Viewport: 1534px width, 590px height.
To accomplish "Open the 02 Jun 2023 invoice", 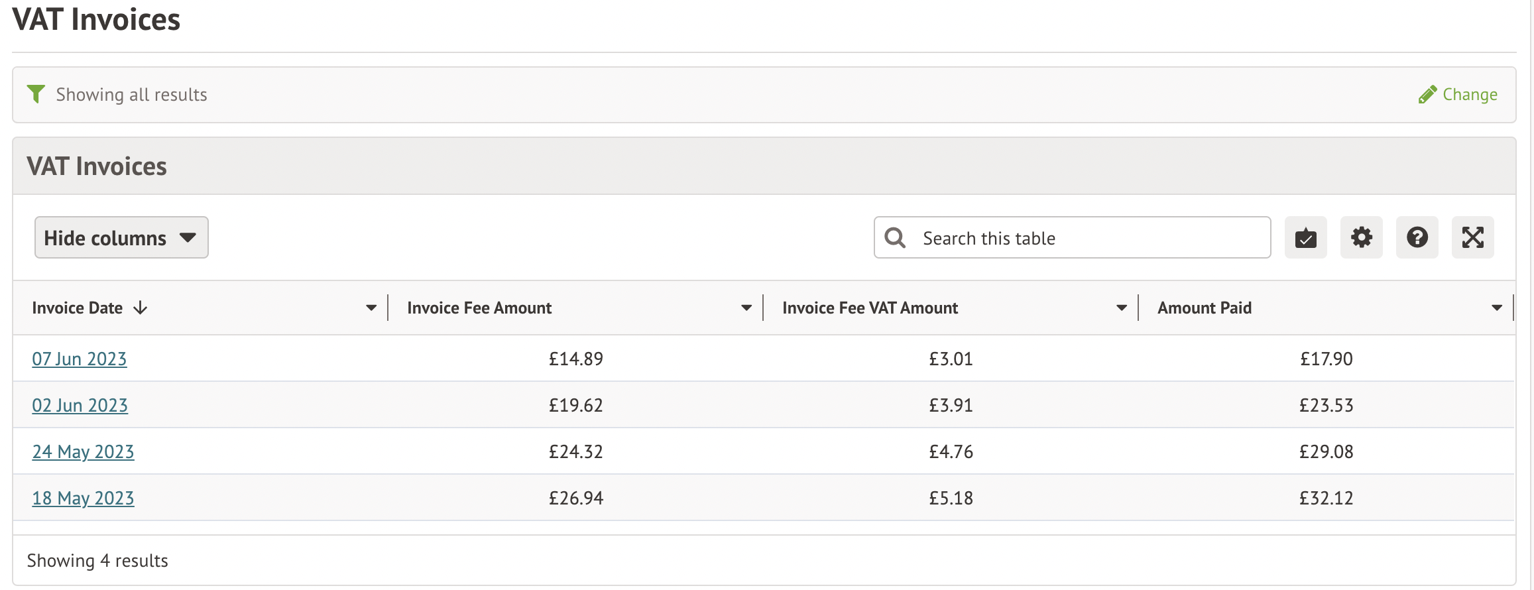I will (x=80, y=405).
